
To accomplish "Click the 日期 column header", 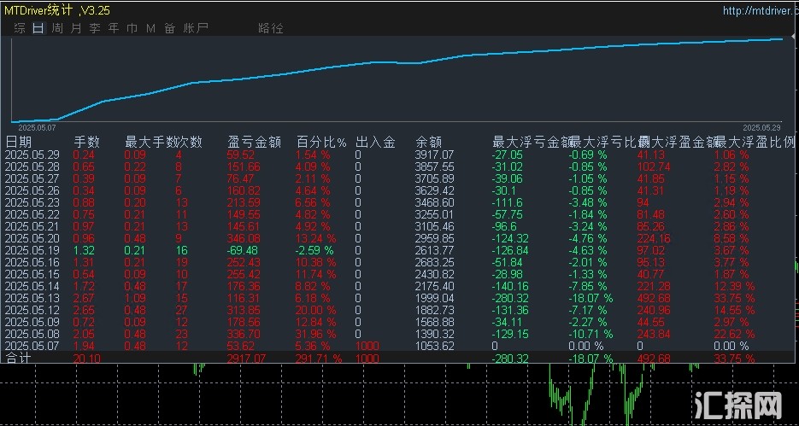I will click(19, 142).
